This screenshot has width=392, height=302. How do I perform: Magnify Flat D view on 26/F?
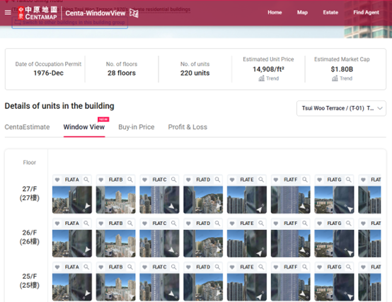[217, 223]
